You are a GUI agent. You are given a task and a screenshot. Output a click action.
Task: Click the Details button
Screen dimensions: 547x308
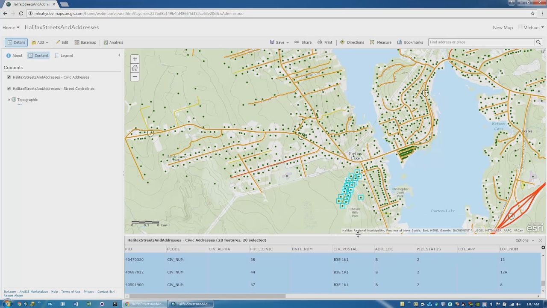tap(16, 42)
